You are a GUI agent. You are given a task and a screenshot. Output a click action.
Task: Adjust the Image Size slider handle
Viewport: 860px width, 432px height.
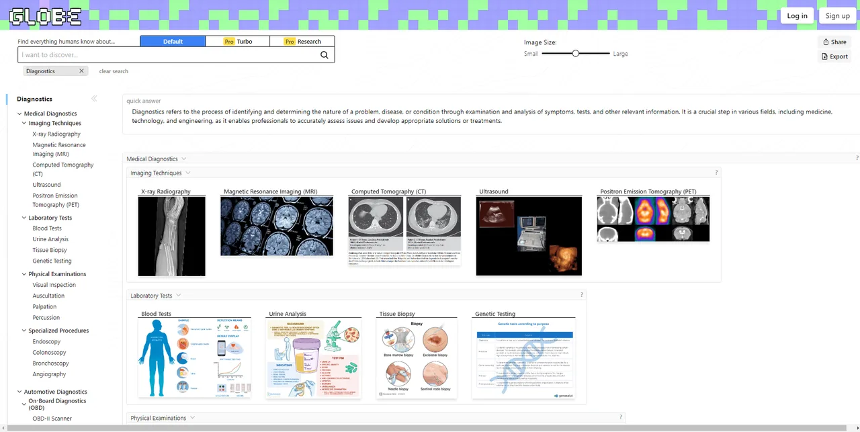tap(576, 53)
